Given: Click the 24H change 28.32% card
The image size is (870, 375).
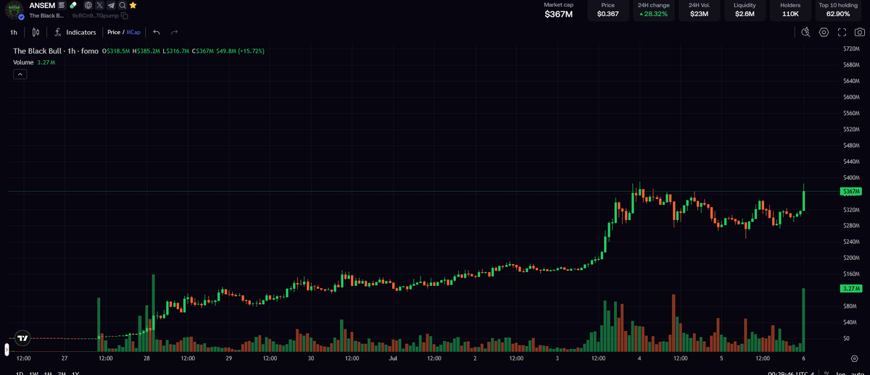Looking at the screenshot, I should pos(654,10).
